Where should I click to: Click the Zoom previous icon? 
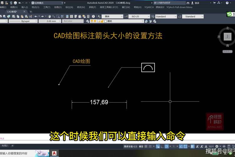[x=62, y=16]
